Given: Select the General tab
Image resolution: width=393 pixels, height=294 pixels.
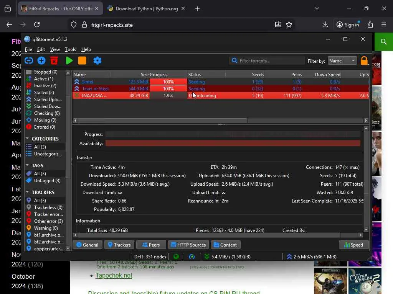Looking at the screenshot, I should [87, 245].
